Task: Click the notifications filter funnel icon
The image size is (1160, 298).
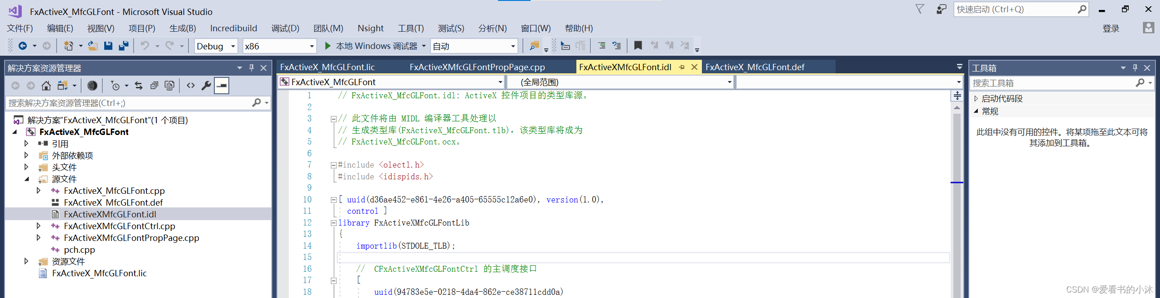Action: [x=919, y=9]
